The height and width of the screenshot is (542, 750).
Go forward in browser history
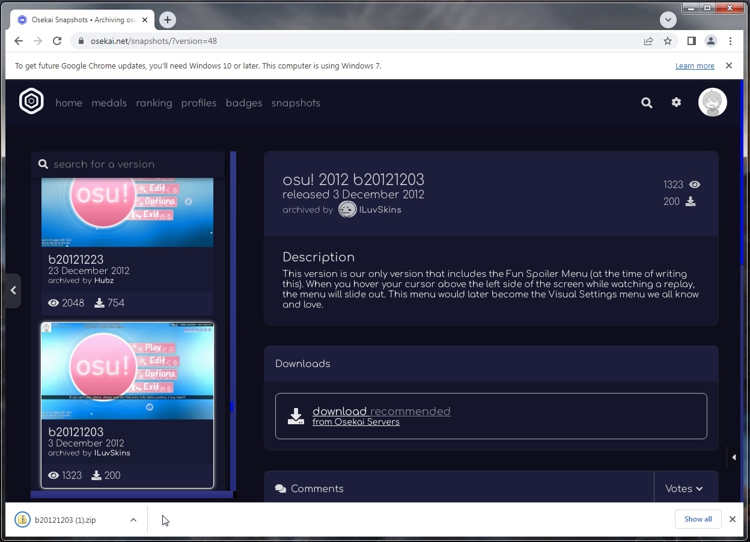click(38, 41)
